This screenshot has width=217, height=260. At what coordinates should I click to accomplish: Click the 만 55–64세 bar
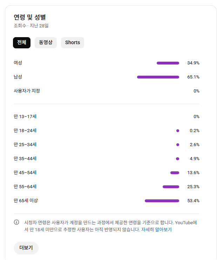tap(171, 187)
